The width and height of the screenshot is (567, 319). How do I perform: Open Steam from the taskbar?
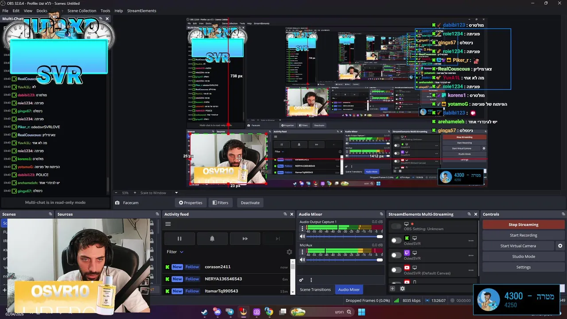[204, 312]
